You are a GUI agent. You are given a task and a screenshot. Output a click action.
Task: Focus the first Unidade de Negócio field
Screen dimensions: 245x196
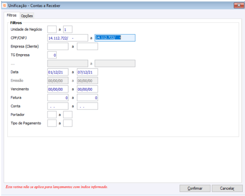(52, 29)
